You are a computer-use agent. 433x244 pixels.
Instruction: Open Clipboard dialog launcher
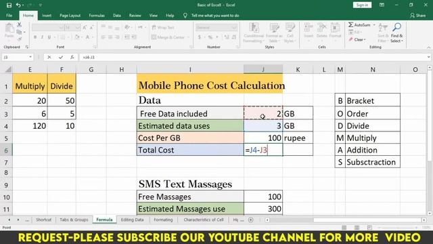tap(26, 47)
